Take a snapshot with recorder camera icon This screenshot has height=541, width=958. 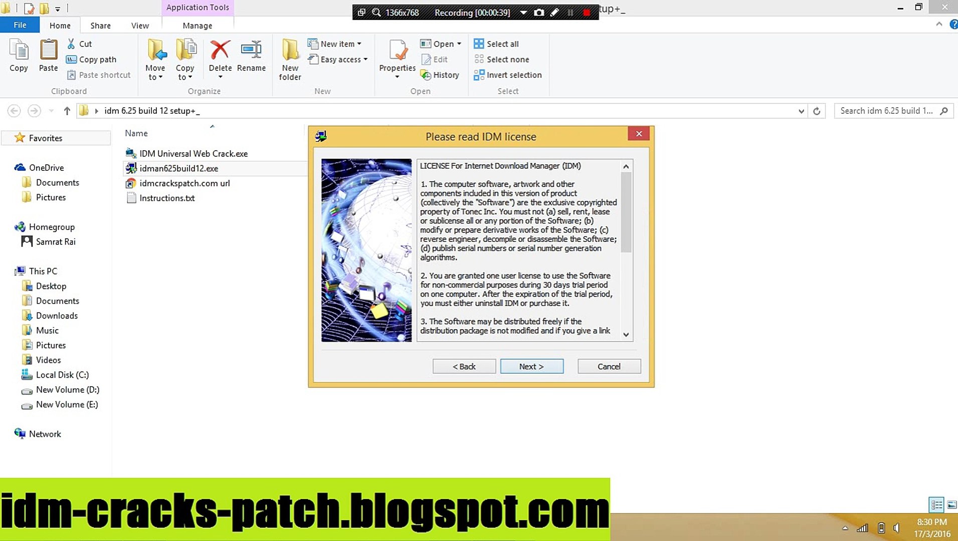[x=539, y=13]
